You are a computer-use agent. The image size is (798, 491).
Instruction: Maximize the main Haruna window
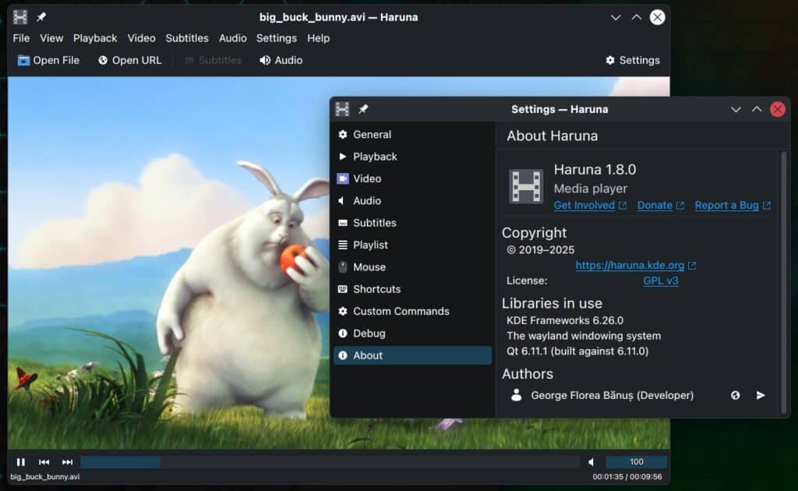(x=636, y=17)
